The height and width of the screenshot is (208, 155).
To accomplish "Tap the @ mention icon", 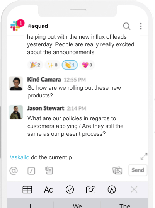I will (14, 170).
